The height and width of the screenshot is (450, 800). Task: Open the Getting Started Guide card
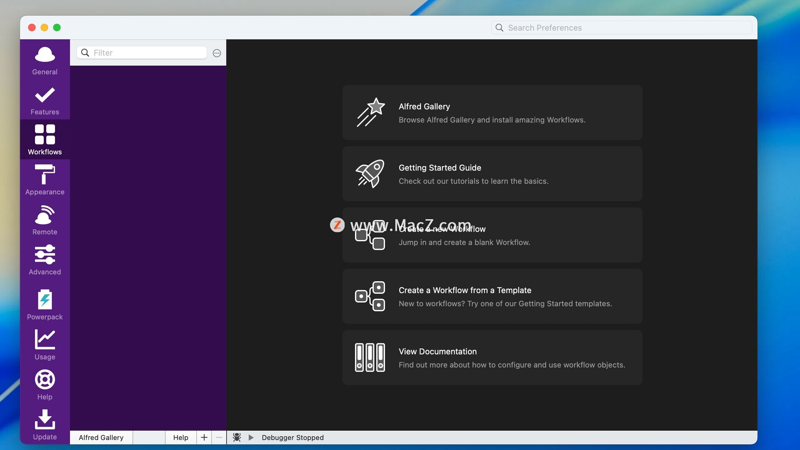tap(492, 174)
